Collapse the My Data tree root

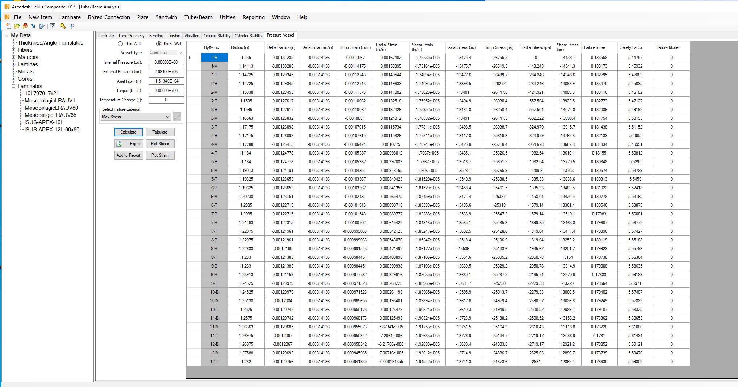tap(7, 35)
